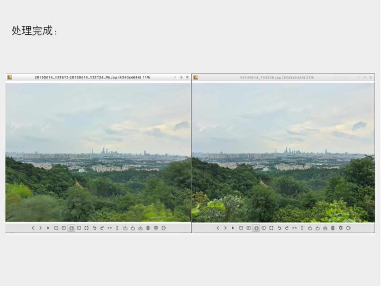Rotate left image counter-clockwise
This screenshot has height=286, width=381.
pos(94,228)
